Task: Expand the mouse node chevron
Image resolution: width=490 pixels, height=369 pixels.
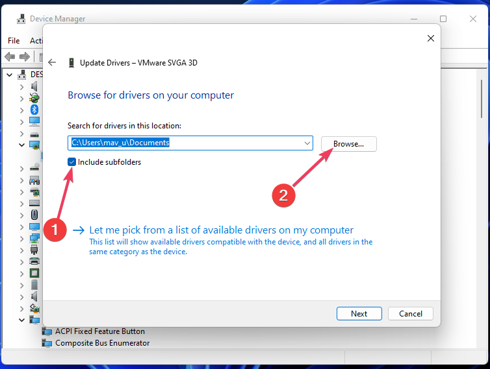Action: pos(21,215)
